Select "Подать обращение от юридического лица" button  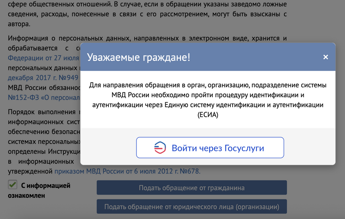pyautogui.click(x=191, y=207)
